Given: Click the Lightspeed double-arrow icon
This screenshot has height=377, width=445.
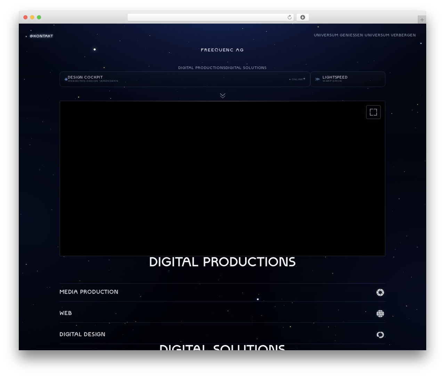Looking at the screenshot, I should 317,79.
